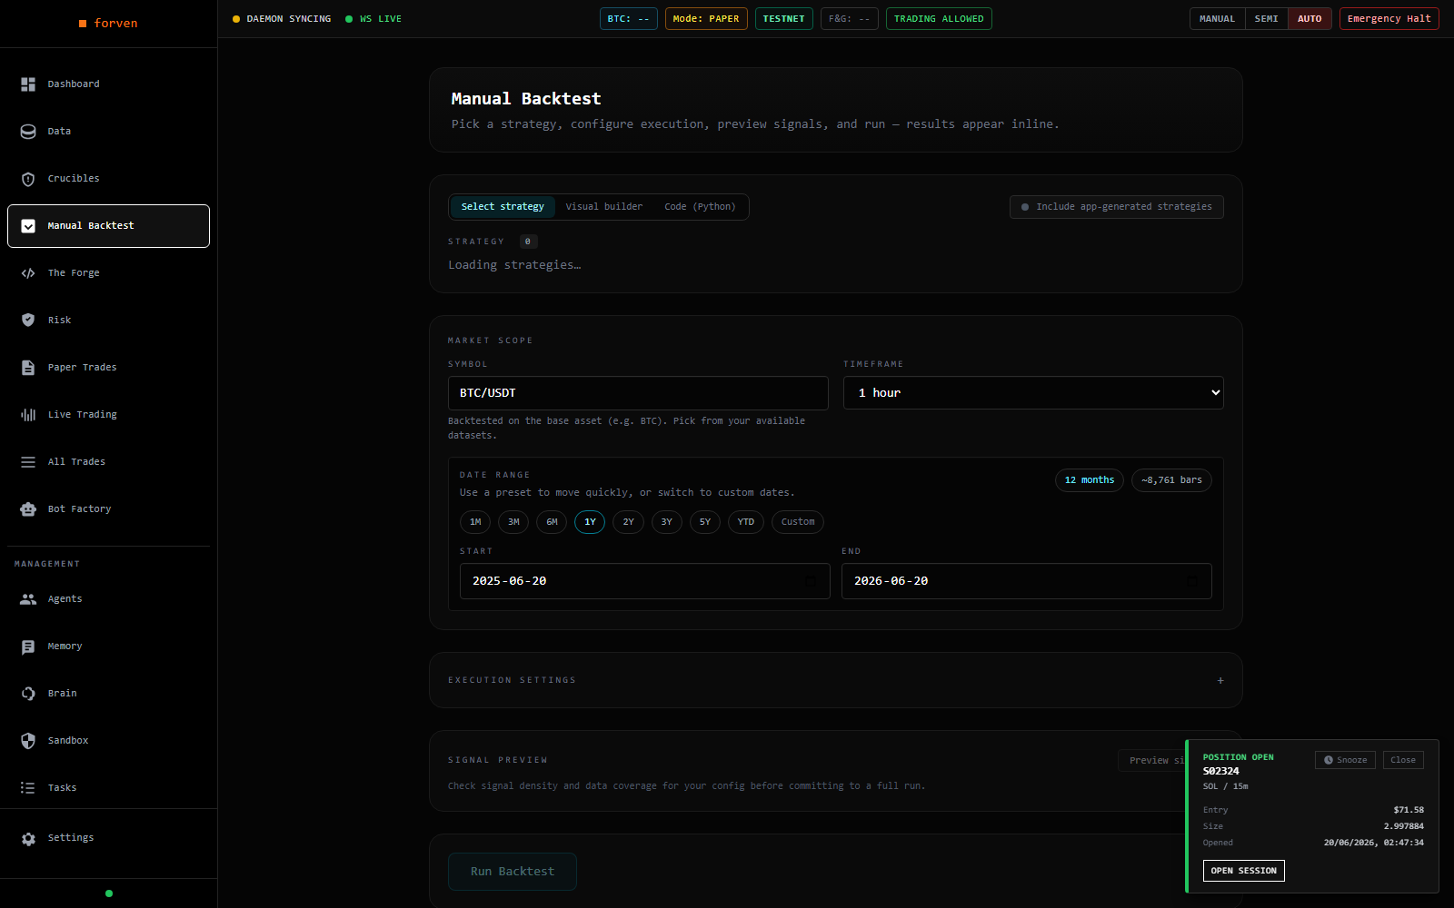Click the Settings gear icon
The height and width of the screenshot is (908, 1454).
click(28, 838)
